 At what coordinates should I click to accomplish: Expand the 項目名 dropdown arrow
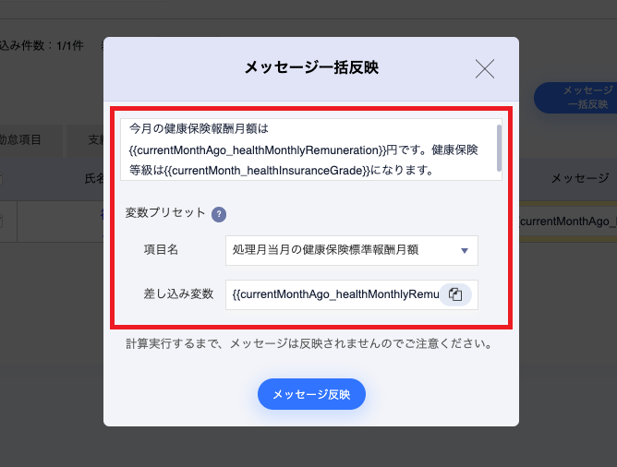click(x=465, y=251)
